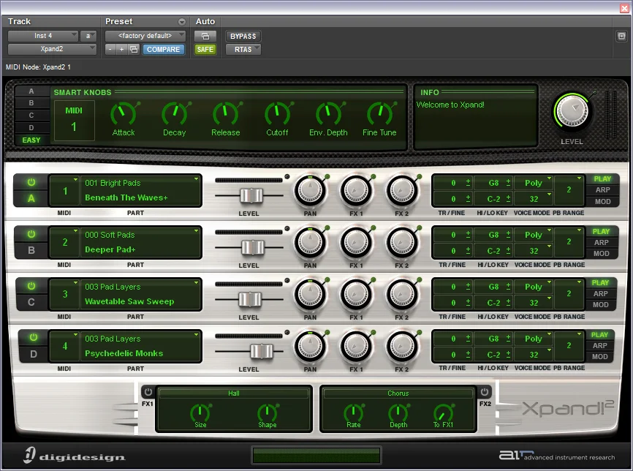Screen dimensions: 633x471
Task: Select smart knobs tab D
Action: click(31, 128)
